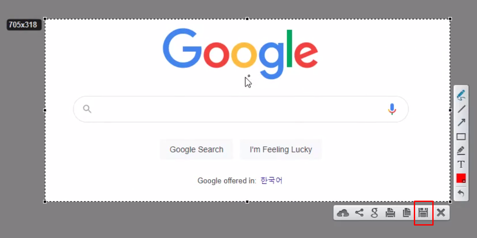The width and height of the screenshot is (477, 238).
Task: Select the Arrow tool
Action: tap(461, 122)
